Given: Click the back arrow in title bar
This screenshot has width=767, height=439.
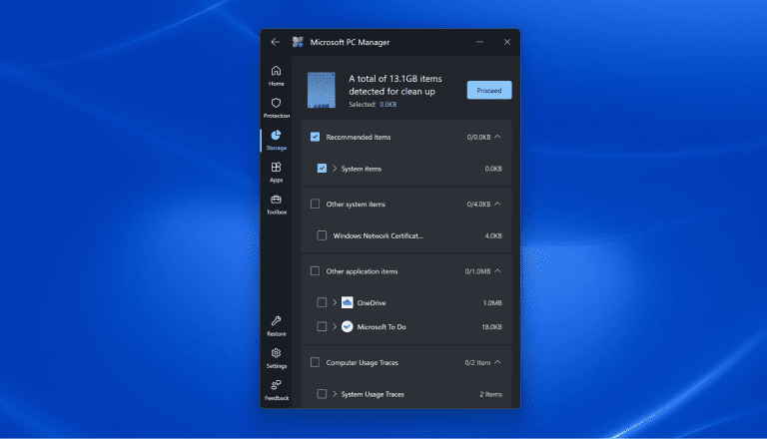Looking at the screenshot, I should [276, 42].
